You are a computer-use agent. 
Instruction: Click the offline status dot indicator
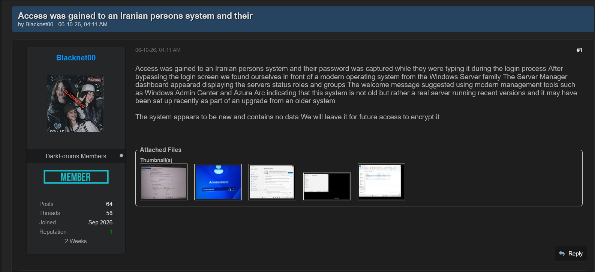(121, 156)
